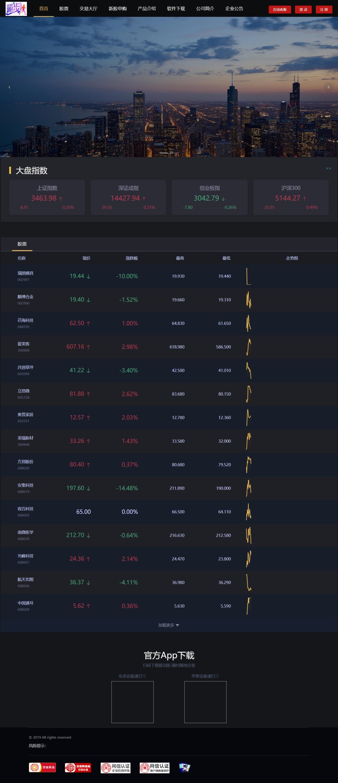Click the 注册 button
Screen dimensions: 338x783
tap(324, 9)
